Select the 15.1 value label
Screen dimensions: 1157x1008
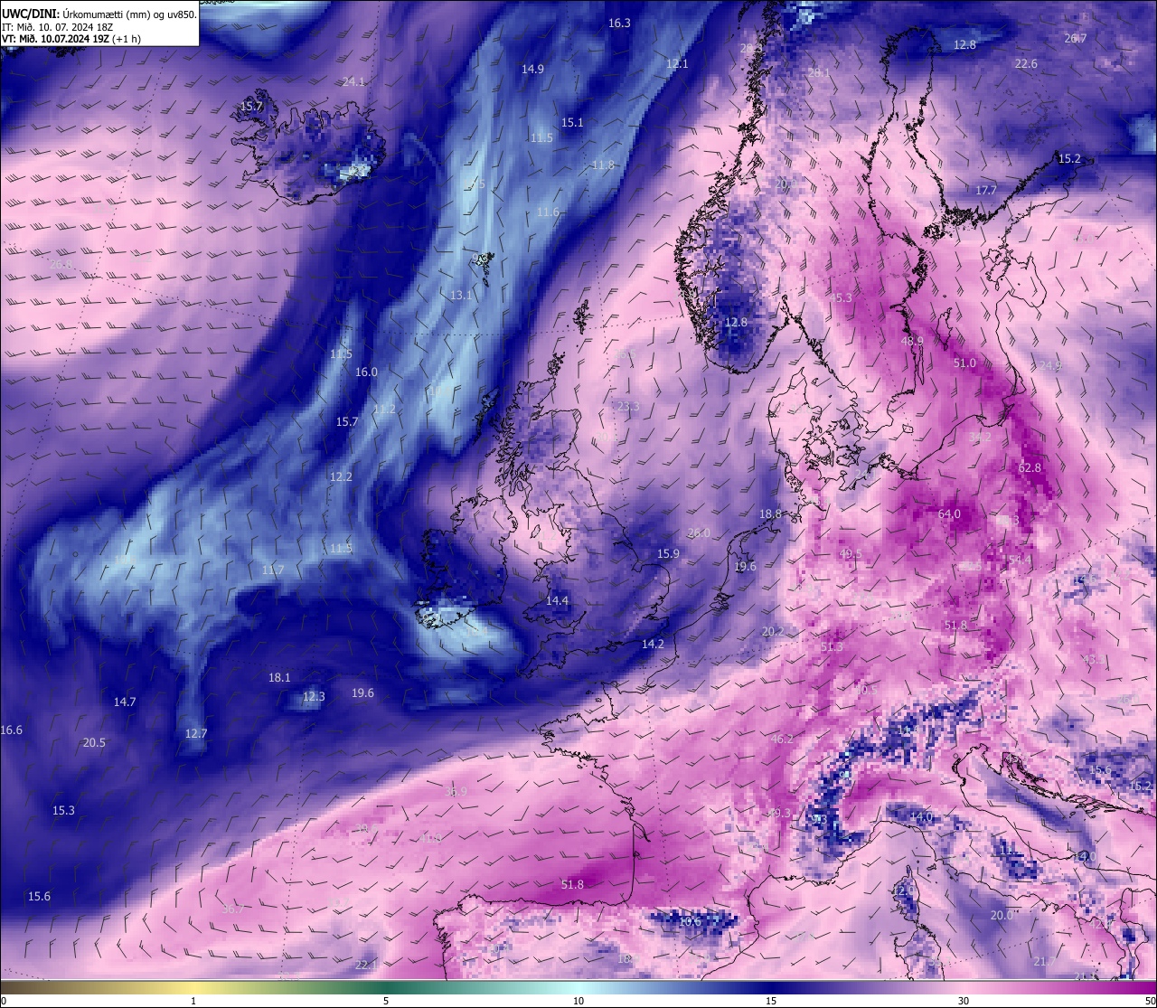572,123
